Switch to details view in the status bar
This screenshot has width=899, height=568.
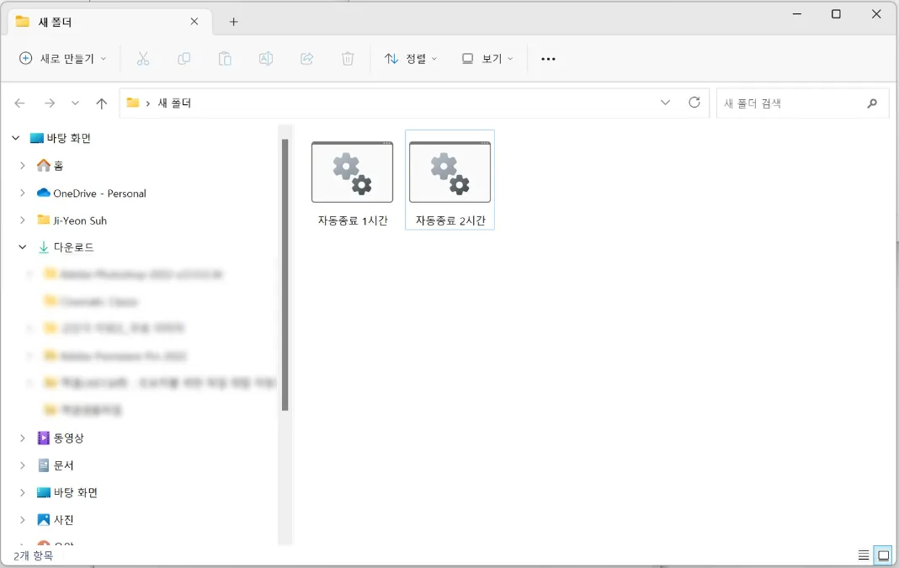click(863, 555)
